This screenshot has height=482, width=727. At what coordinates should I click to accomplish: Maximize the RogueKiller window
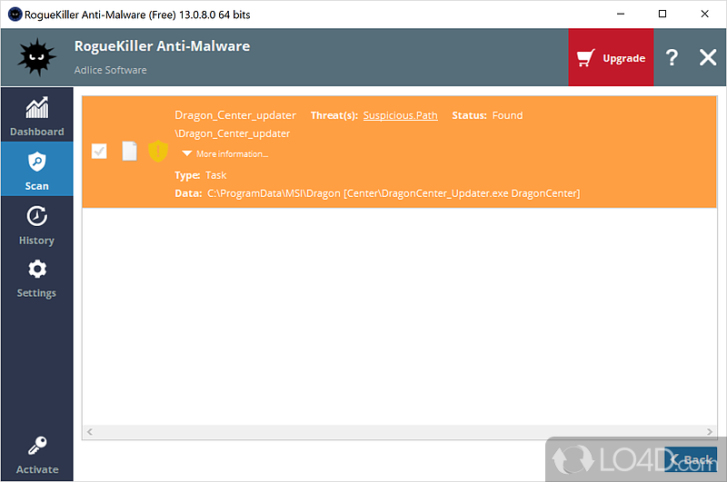click(662, 14)
